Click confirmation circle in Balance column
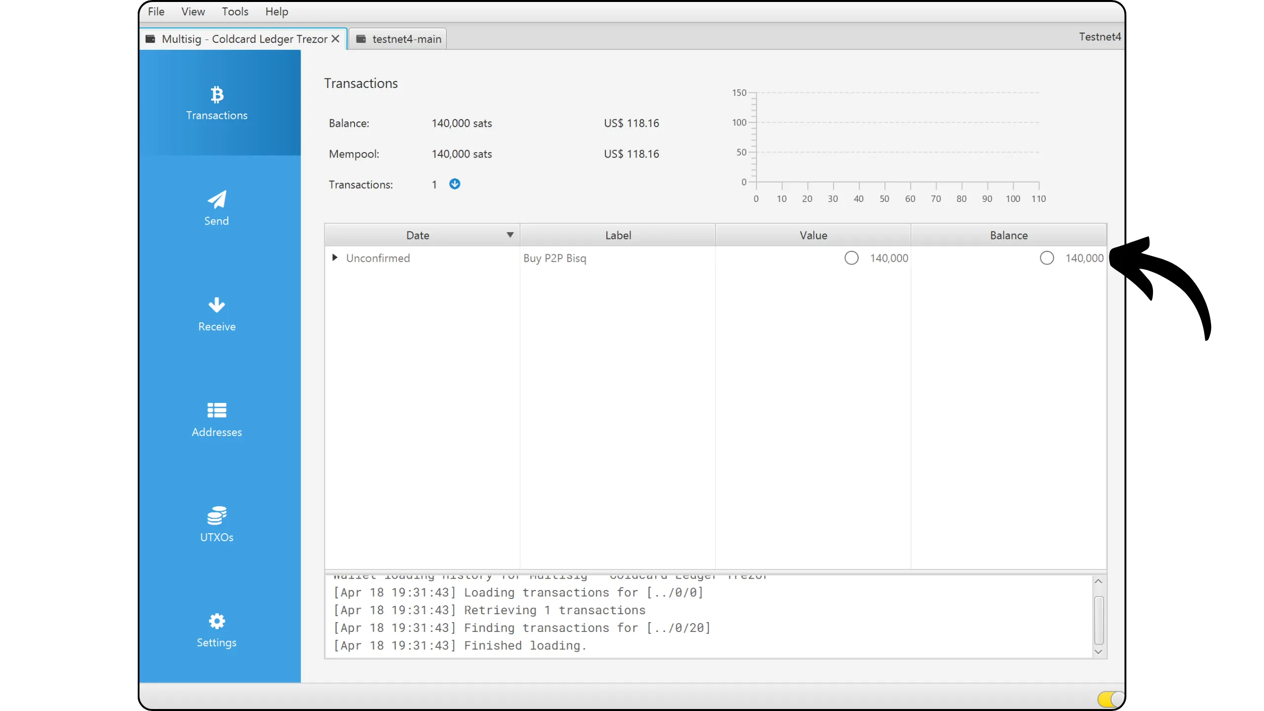 click(1047, 258)
